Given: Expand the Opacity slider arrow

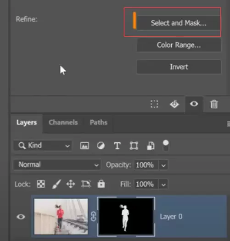Looking at the screenshot, I should 163,165.
